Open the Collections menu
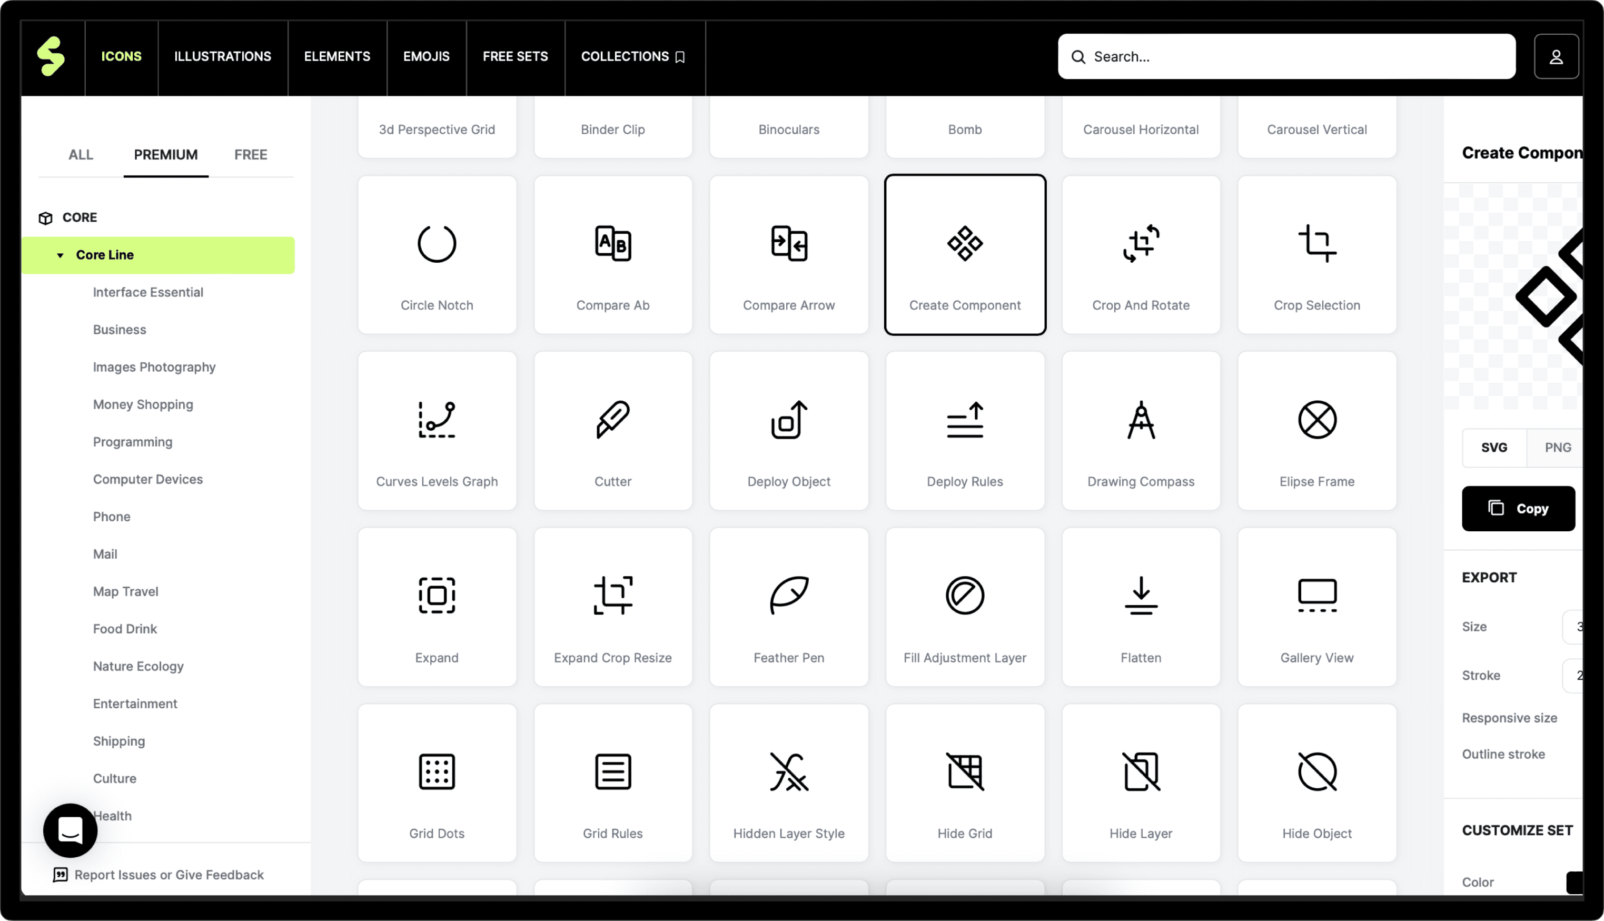The height and width of the screenshot is (921, 1604). (x=633, y=57)
